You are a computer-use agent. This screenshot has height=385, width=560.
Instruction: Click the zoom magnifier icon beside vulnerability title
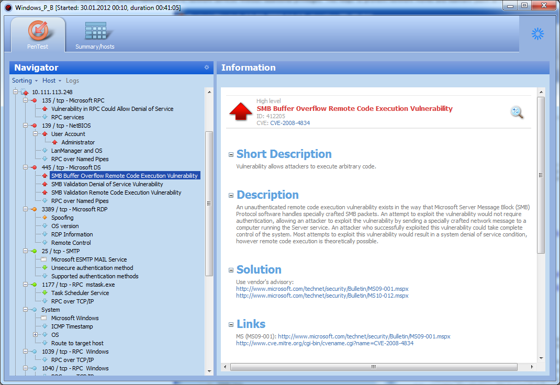click(x=517, y=112)
